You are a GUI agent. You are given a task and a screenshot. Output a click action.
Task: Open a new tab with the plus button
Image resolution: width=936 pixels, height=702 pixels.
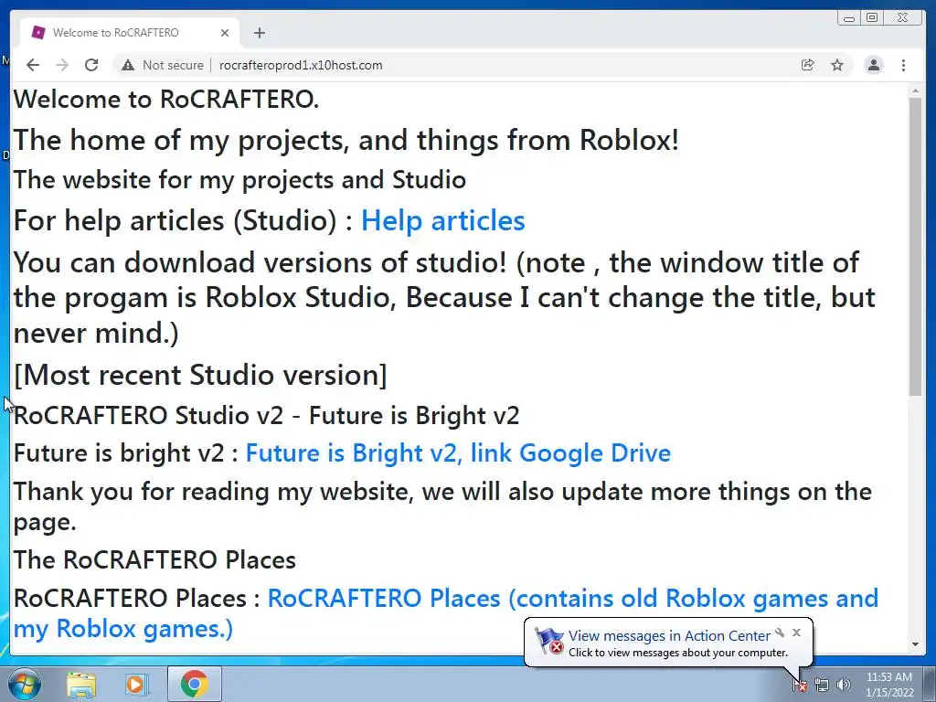coord(259,33)
